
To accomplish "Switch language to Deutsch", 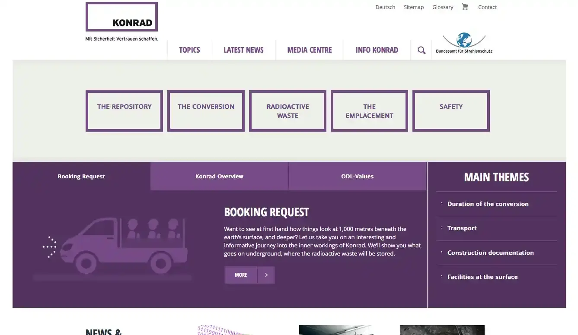I will (x=385, y=7).
